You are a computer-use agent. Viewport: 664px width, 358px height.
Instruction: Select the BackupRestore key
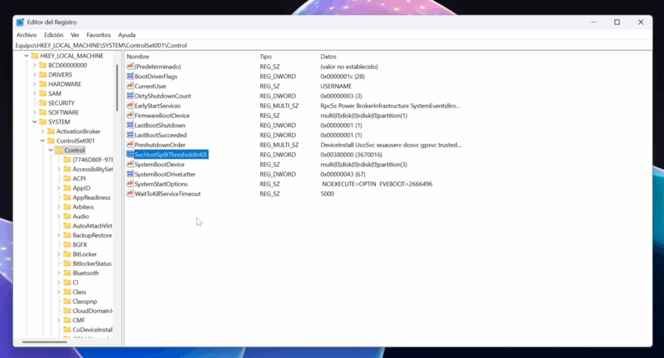[x=92, y=235]
